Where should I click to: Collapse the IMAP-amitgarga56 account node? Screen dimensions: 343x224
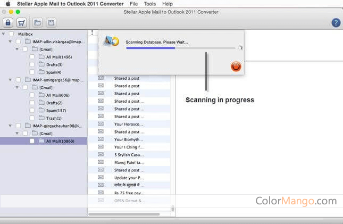[x=11, y=80]
